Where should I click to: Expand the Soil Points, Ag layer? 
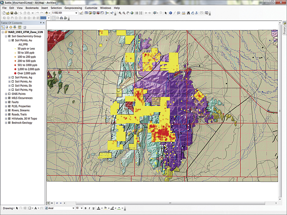(x=10, y=78)
